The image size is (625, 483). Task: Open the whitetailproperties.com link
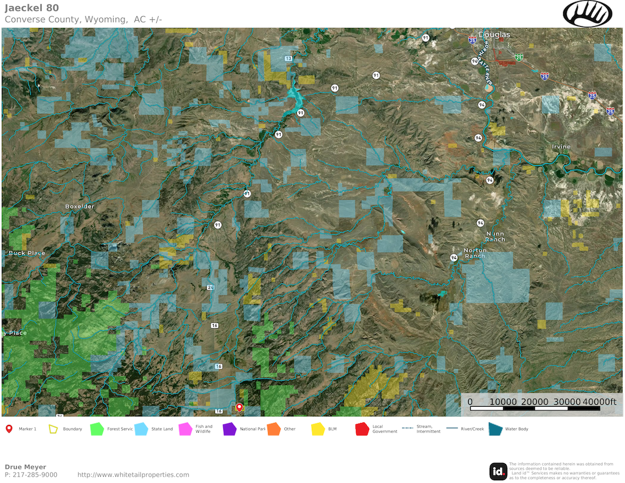click(133, 475)
